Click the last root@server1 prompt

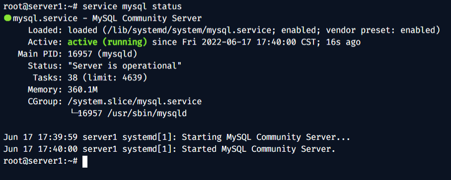[40, 161]
